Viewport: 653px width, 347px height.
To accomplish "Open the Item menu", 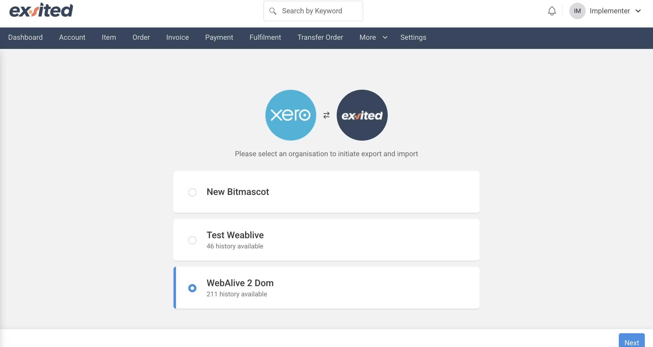I will [x=109, y=37].
